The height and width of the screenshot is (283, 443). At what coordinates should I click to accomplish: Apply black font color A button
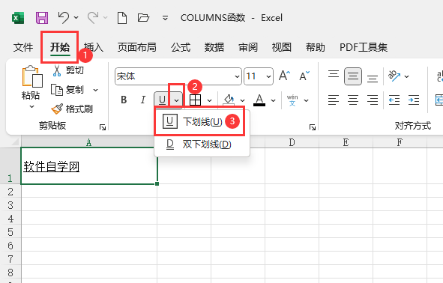tap(259, 100)
